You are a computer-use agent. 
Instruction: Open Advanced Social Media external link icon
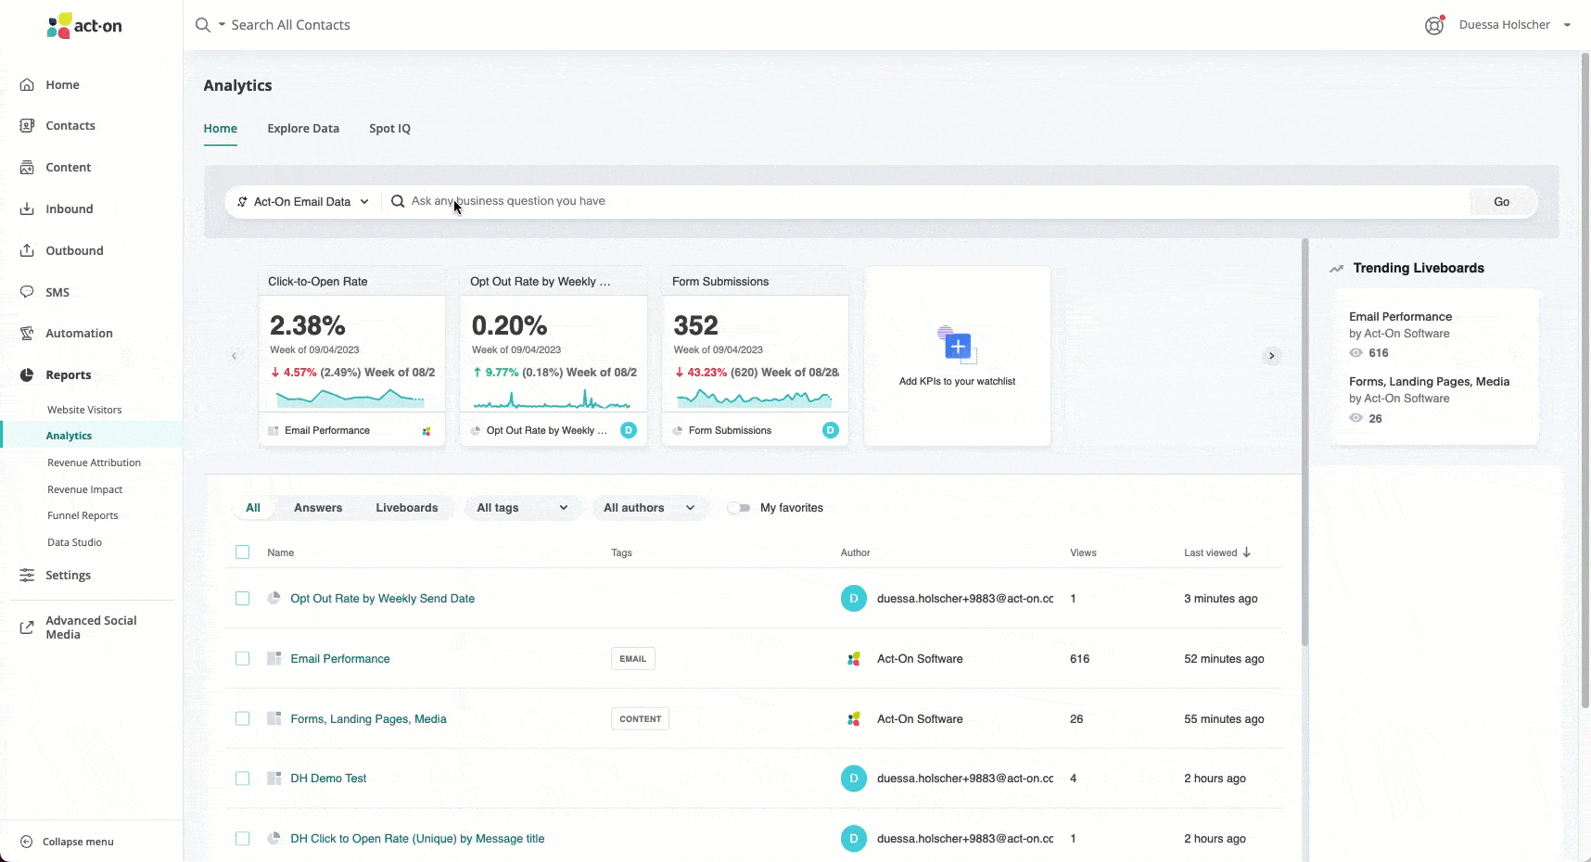pos(27,627)
